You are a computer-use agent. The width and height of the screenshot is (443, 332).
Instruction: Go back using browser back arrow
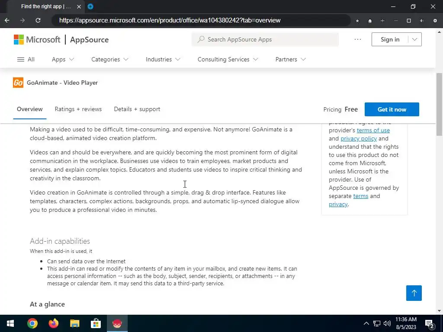[7, 20]
